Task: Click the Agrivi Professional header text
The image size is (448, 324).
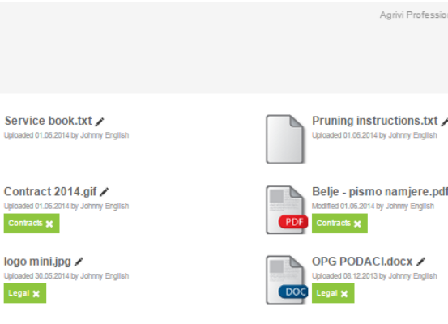Action: click(x=414, y=15)
